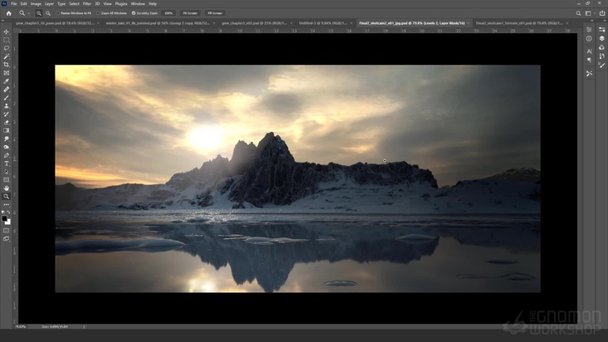Image resolution: width=608 pixels, height=342 pixels.
Task: Open the Layer menu
Action: coord(49,4)
